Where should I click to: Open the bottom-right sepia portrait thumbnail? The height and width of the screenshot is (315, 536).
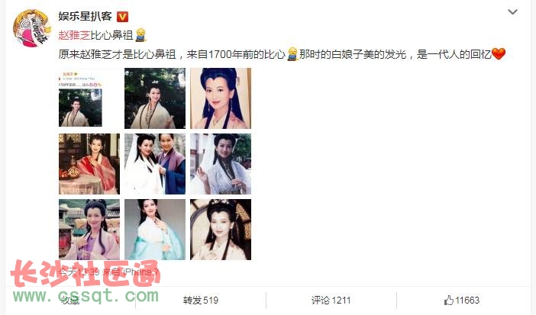pyautogui.click(x=221, y=230)
